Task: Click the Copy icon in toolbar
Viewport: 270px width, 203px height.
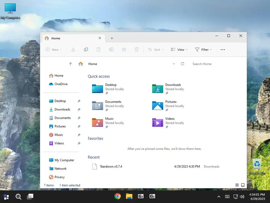Action: (x=86, y=49)
